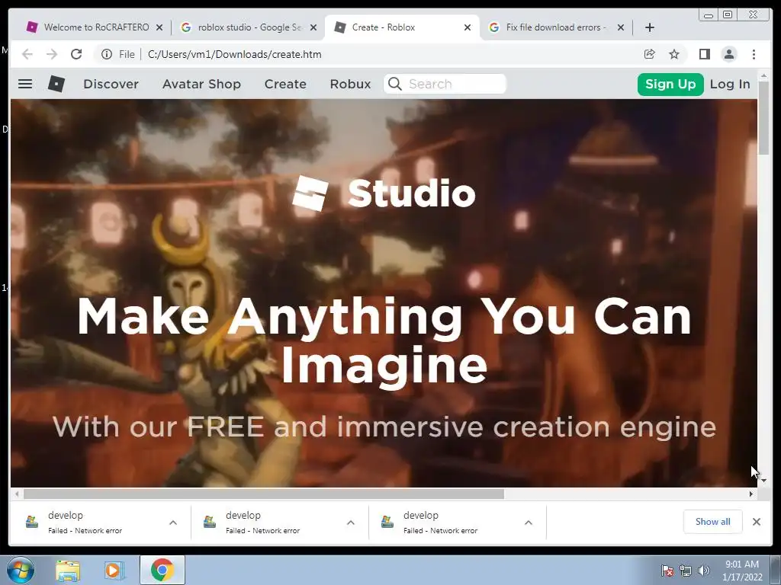Open Create in Roblox navbar
The image size is (781, 585).
click(x=285, y=84)
